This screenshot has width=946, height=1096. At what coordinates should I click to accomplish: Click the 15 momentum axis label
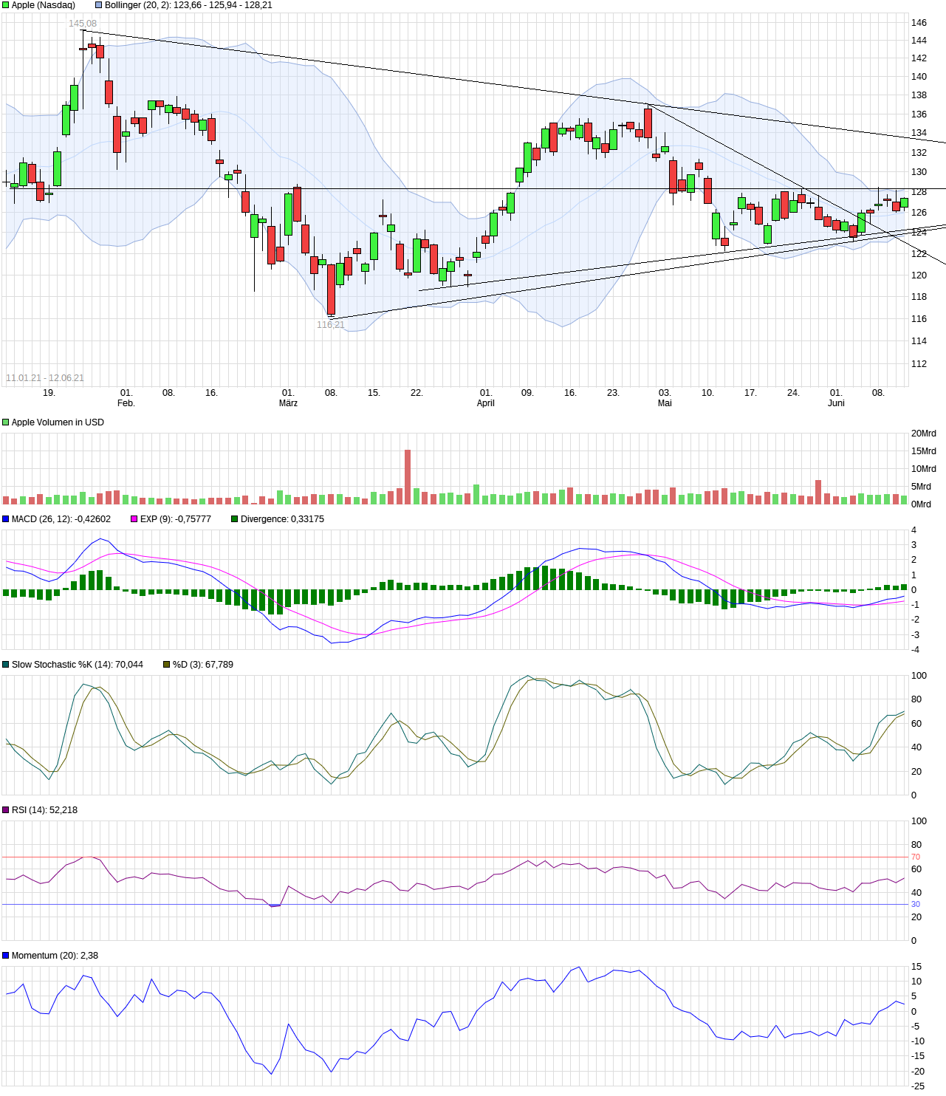(x=916, y=967)
